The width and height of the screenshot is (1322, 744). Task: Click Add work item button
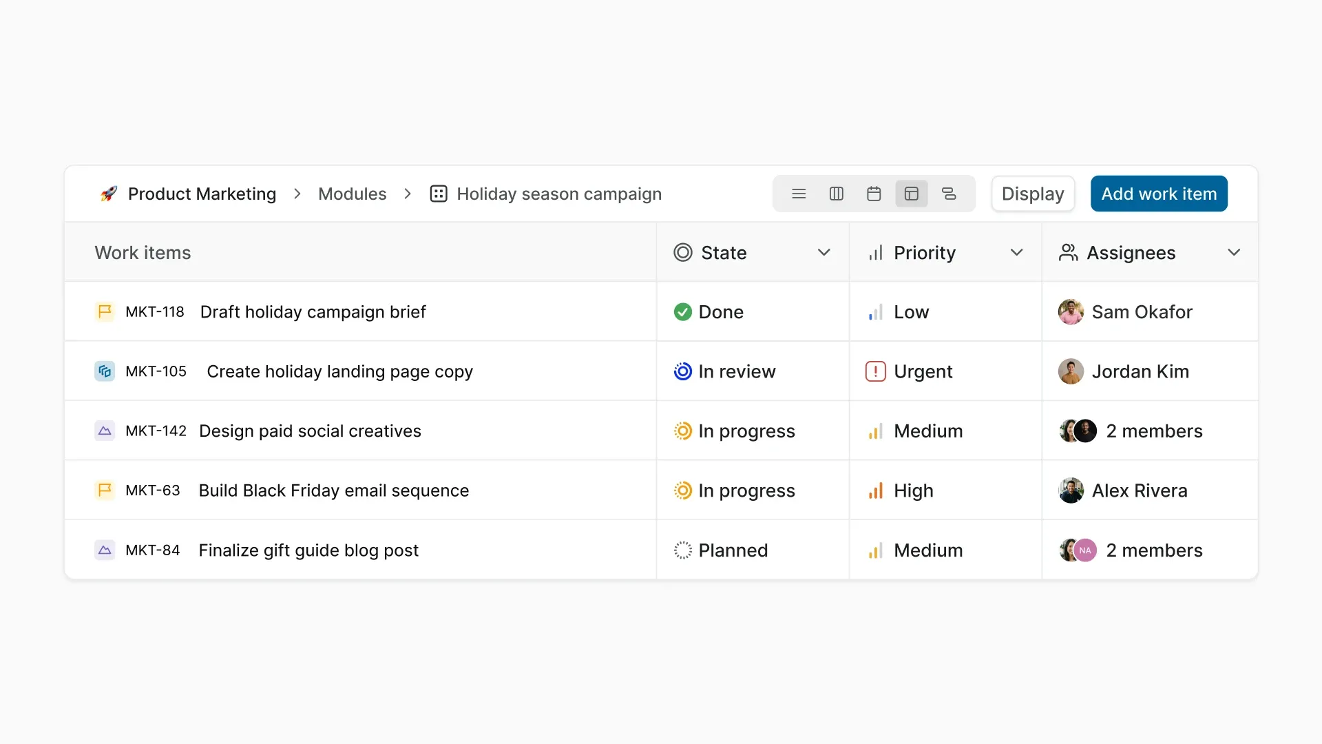click(1159, 194)
